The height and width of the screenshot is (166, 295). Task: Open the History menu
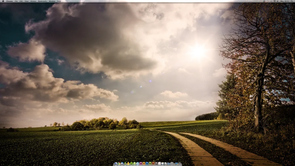[33, 1]
